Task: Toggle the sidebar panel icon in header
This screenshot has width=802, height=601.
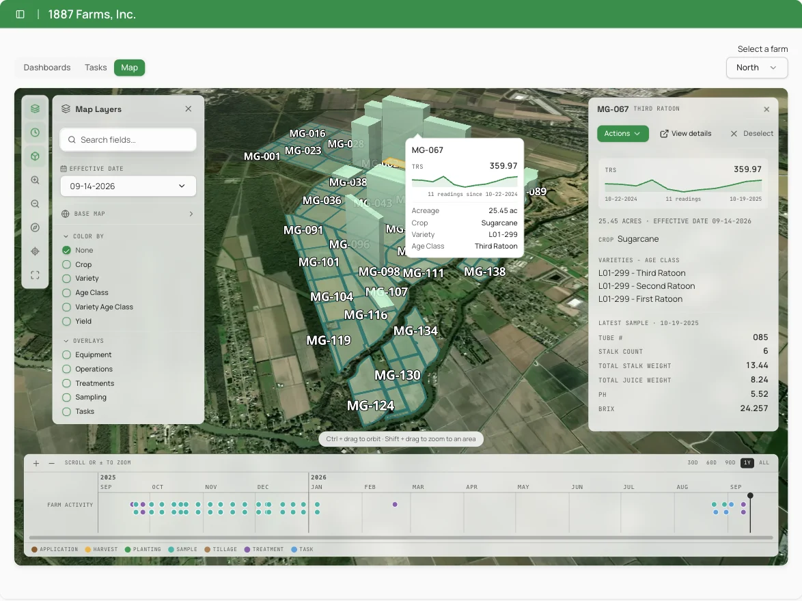Action: 20,14
